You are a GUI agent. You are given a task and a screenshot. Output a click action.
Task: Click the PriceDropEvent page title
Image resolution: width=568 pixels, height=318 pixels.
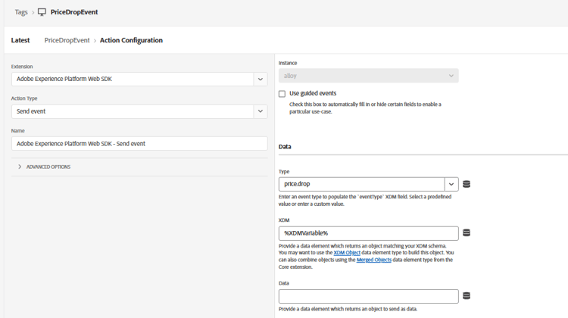tap(74, 12)
